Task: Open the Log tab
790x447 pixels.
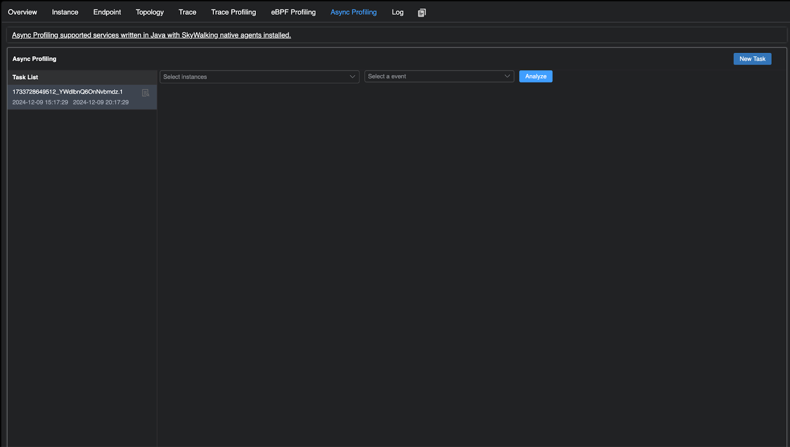Action: pyautogui.click(x=397, y=12)
